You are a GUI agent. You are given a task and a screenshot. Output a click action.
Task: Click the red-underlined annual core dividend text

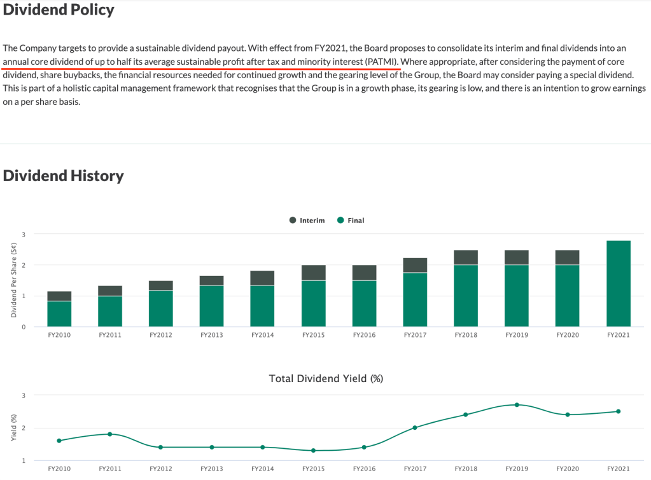(201, 62)
